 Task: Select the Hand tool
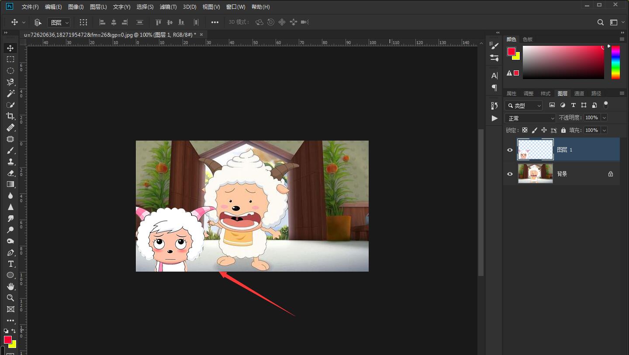pyautogui.click(x=10, y=286)
